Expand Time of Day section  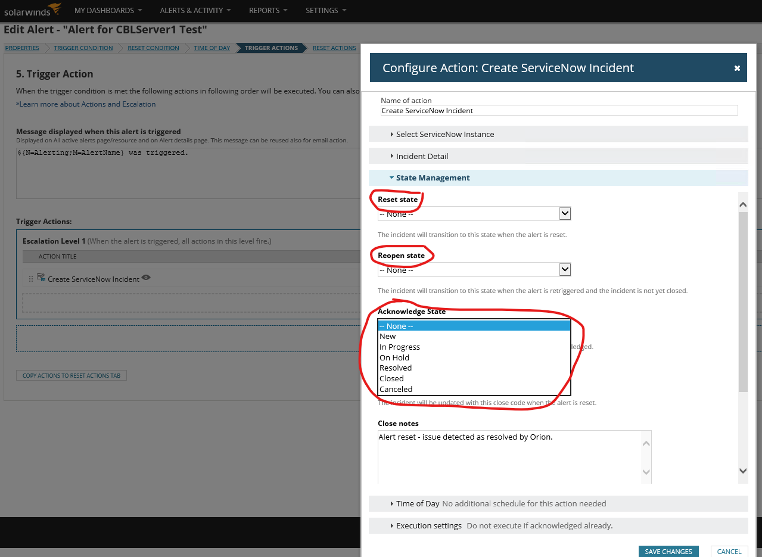pyautogui.click(x=558, y=503)
